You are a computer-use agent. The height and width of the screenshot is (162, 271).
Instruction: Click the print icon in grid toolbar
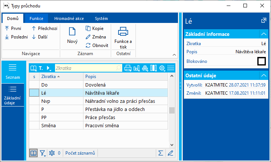(128, 68)
